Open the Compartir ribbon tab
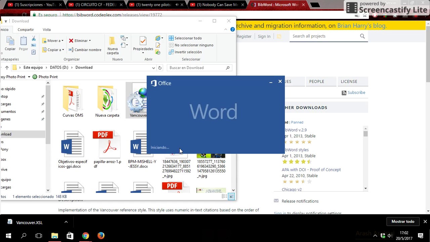The image size is (430, 242). click(26, 30)
